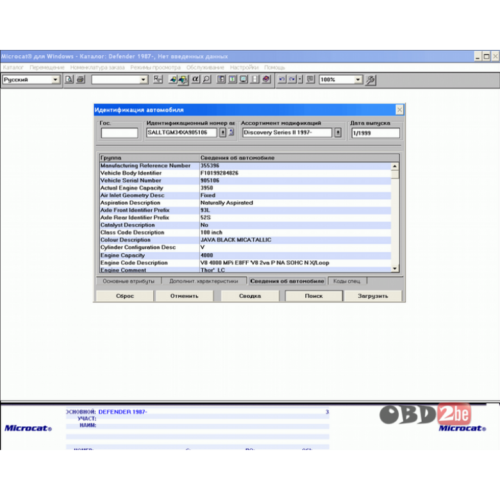Select the Manufacturing Reference Number row
The height and width of the screenshot is (500, 500).
(x=246, y=165)
